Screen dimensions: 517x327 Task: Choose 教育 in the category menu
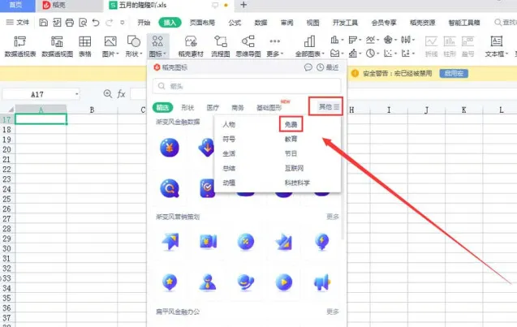click(291, 139)
